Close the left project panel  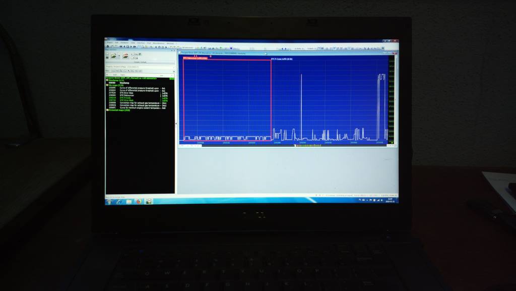[174, 51]
